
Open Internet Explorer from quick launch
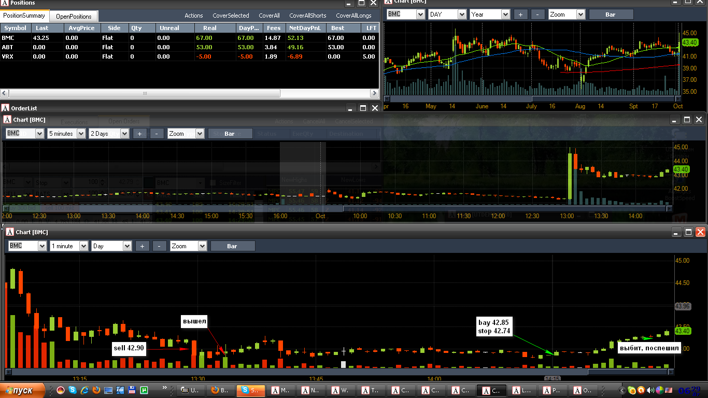point(84,390)
